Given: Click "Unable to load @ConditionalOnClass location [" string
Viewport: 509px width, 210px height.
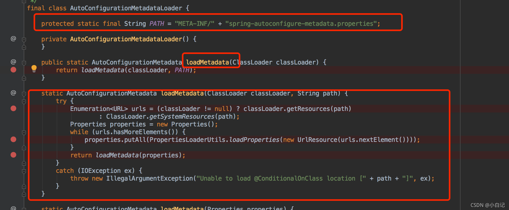Looking at the screenshot, I should click(x=281, y=179).
